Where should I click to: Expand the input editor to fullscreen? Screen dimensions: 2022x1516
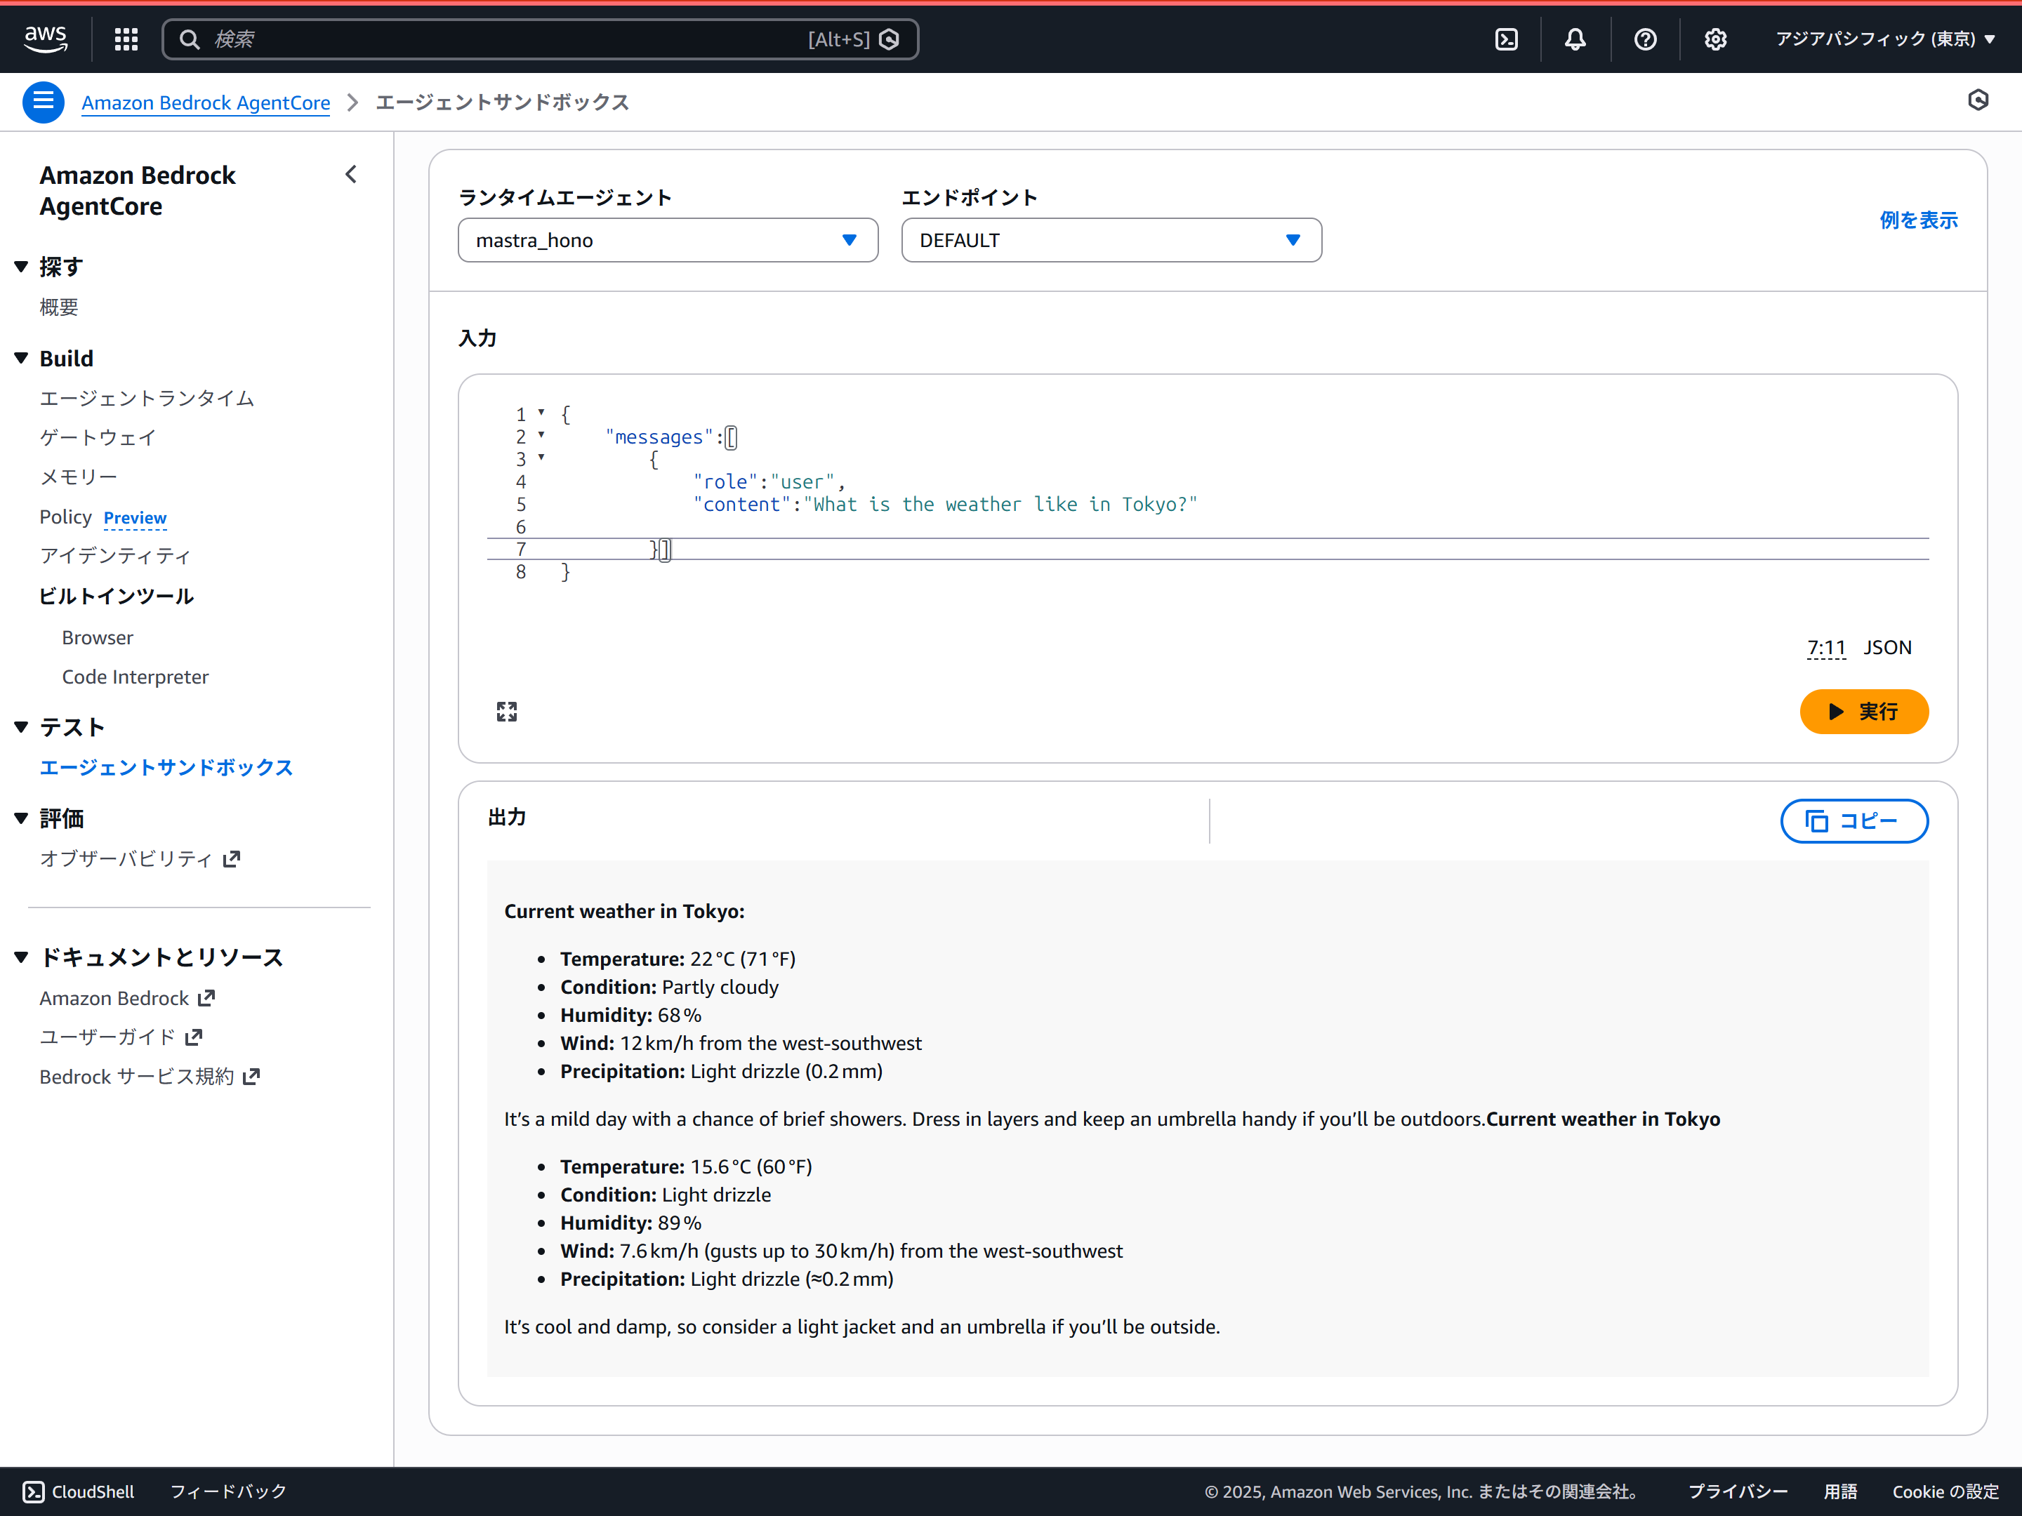click(506, 712)
